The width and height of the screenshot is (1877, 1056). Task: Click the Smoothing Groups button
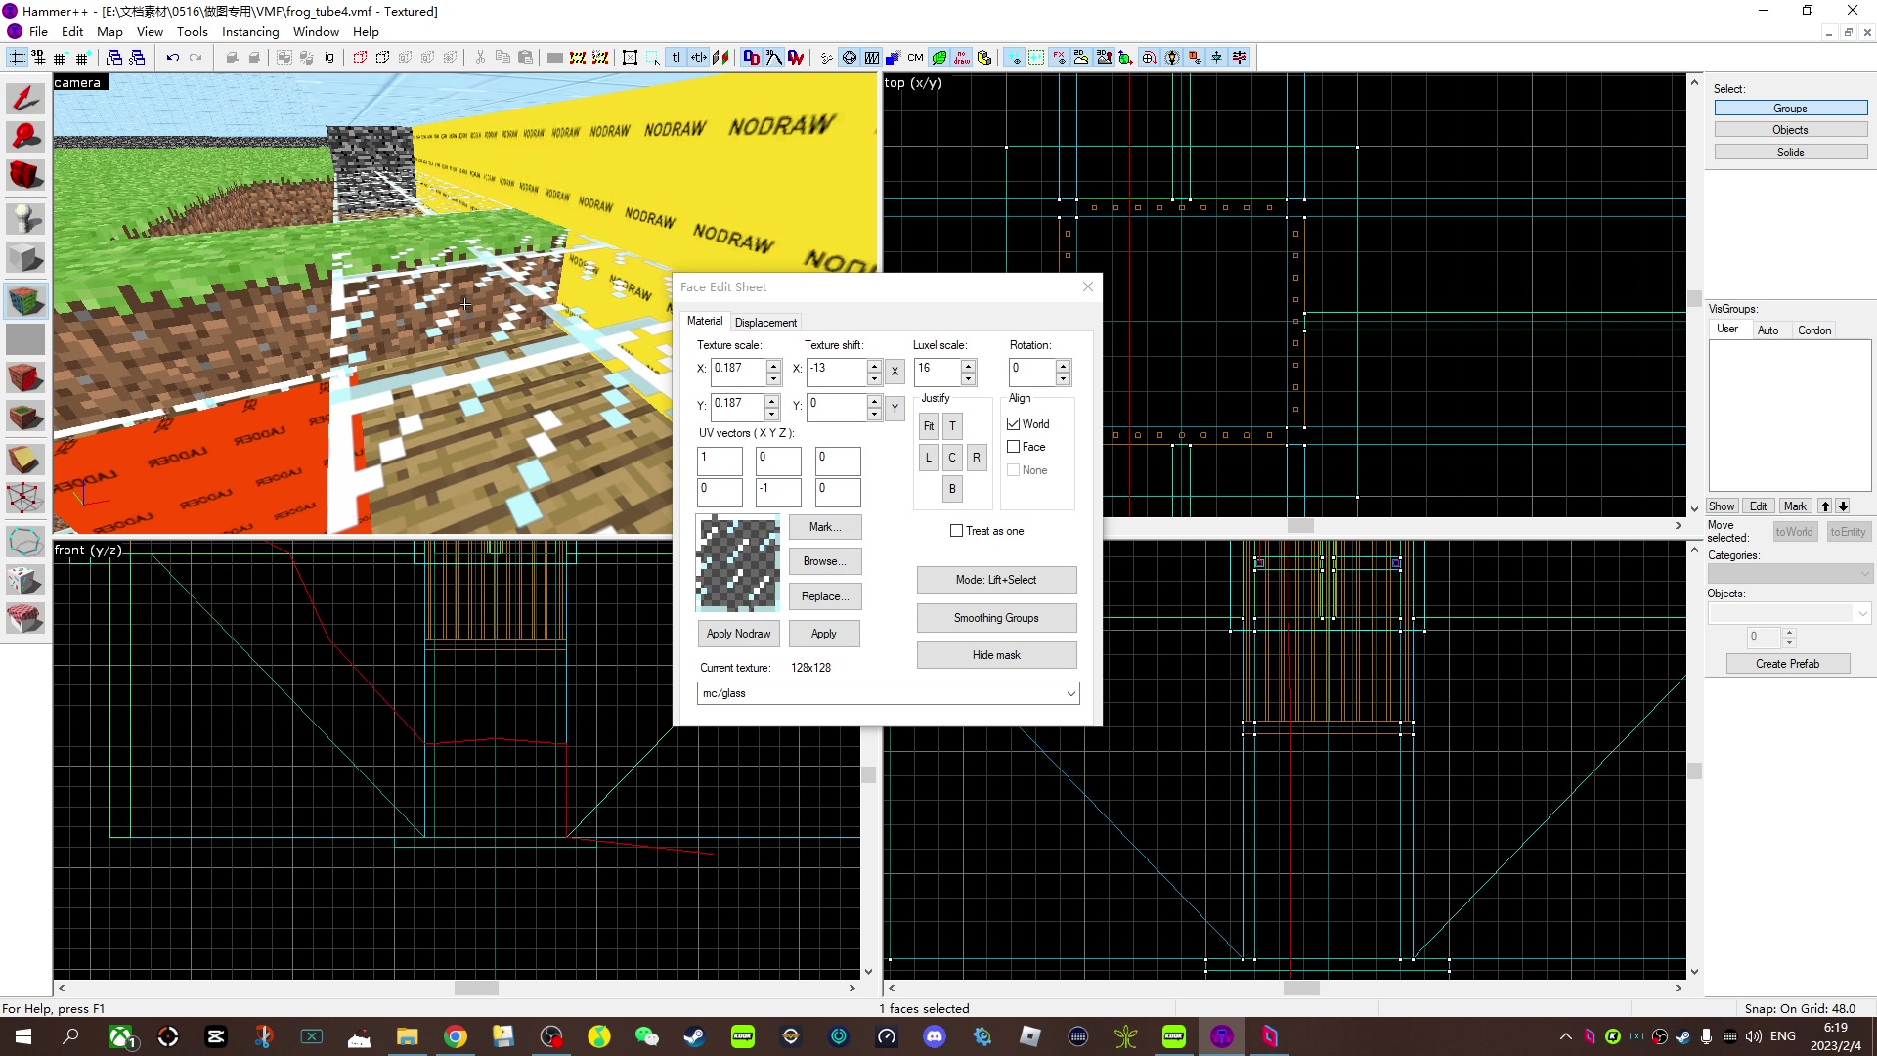point(996,618)
